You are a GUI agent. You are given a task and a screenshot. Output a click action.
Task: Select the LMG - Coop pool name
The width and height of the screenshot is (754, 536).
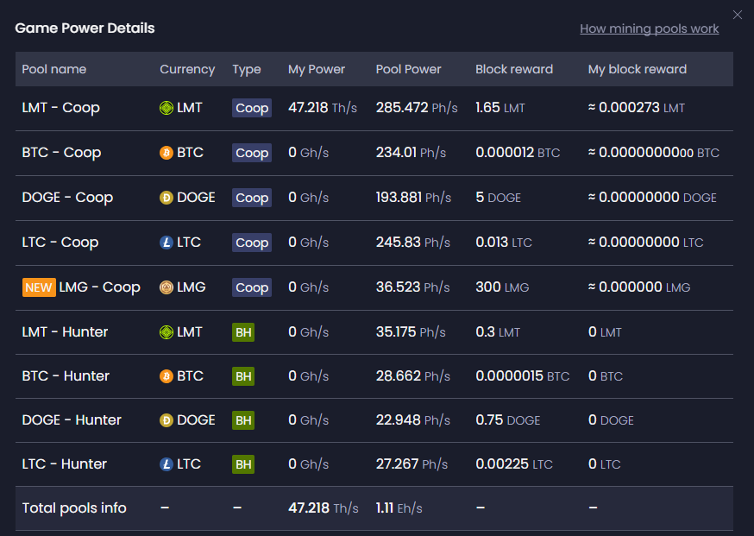pos(99,287)
